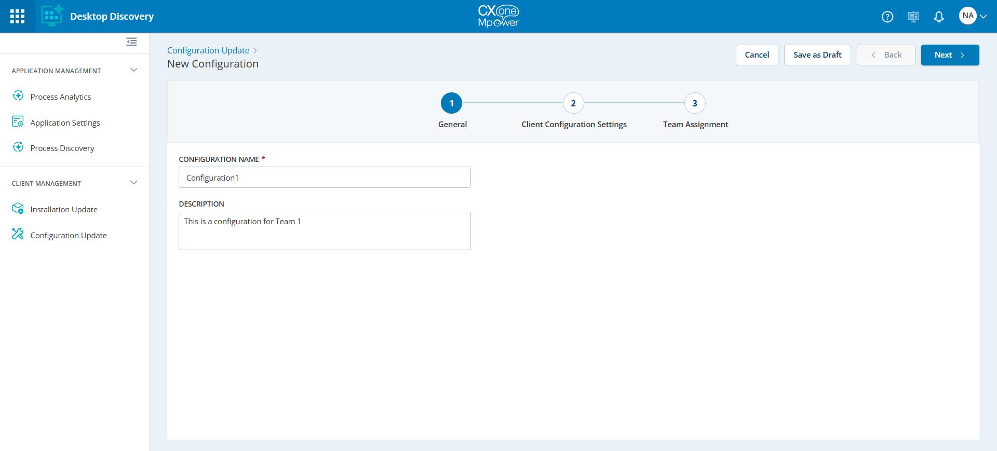Click the Configuration Update breadcrumb link
The width and height of the screenshot is (997, 451).
(208, 50)
